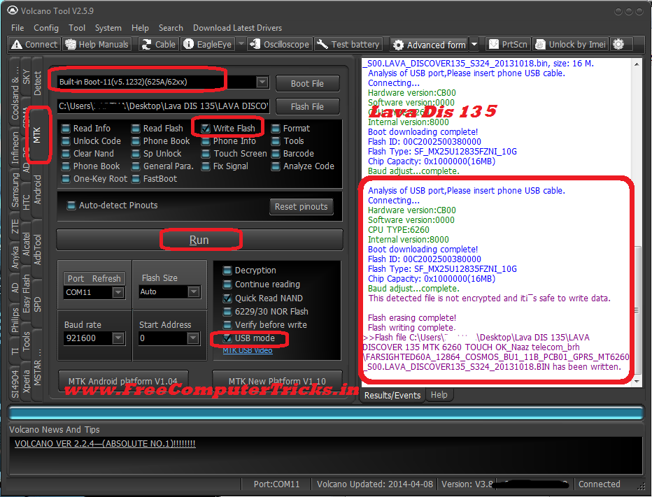Viewport: 652px width, 497px height.
Task: Open Help Manuals icon
Action: coord(71,44)
